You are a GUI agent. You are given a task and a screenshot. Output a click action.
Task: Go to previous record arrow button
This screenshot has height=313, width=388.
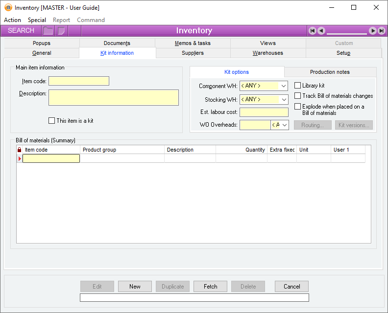click(321, 31)
